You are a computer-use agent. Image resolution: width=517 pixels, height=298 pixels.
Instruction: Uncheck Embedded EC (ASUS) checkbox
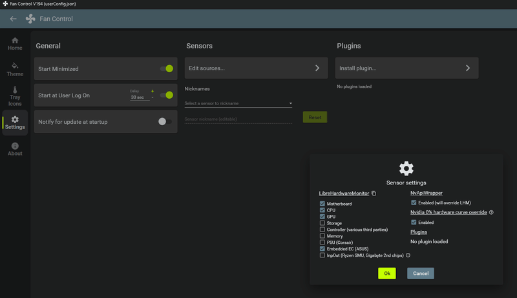[322, 248]
